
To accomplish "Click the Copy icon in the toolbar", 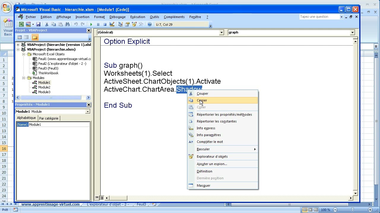I will (53, 24).
